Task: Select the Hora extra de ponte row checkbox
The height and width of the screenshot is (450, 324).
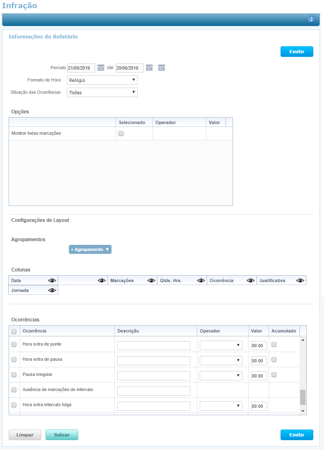Action: coord(14,344)
